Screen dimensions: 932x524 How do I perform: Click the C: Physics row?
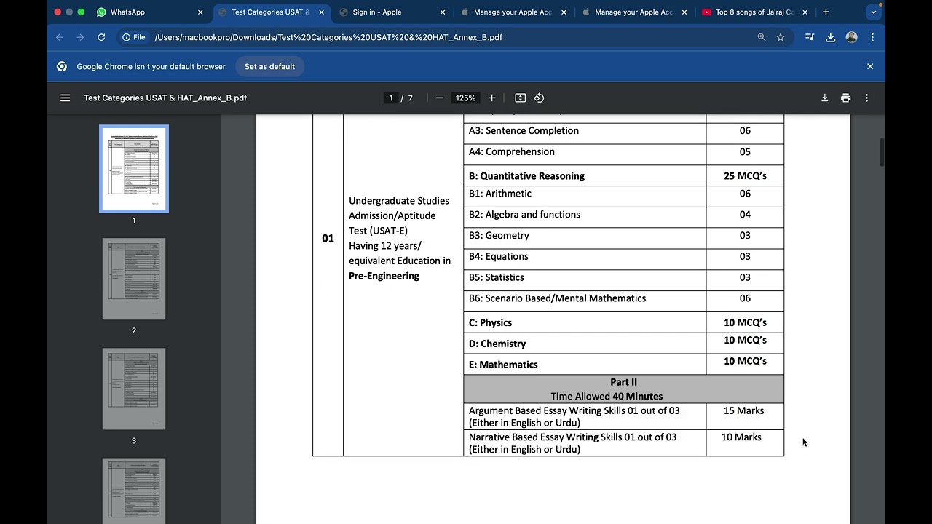pyautogui.click(x=623, y=322)
